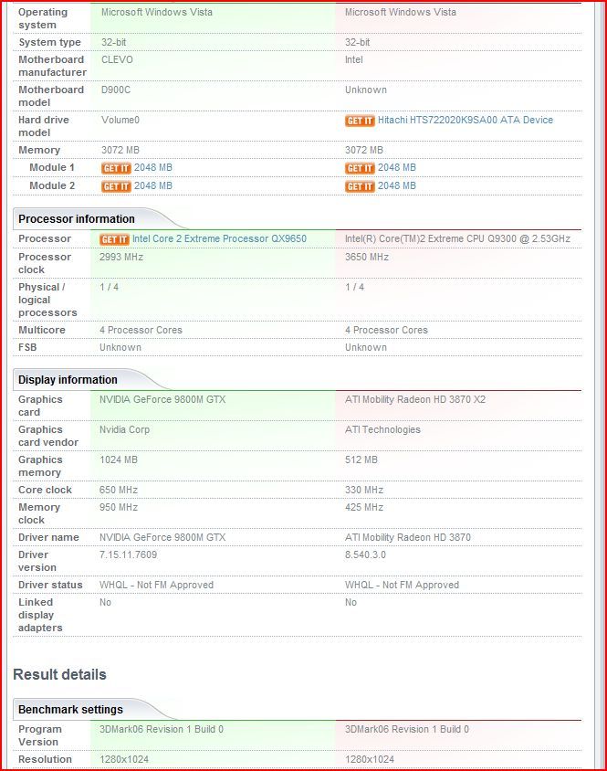Click the Physical / logical processors label

(x=47, y=300)
